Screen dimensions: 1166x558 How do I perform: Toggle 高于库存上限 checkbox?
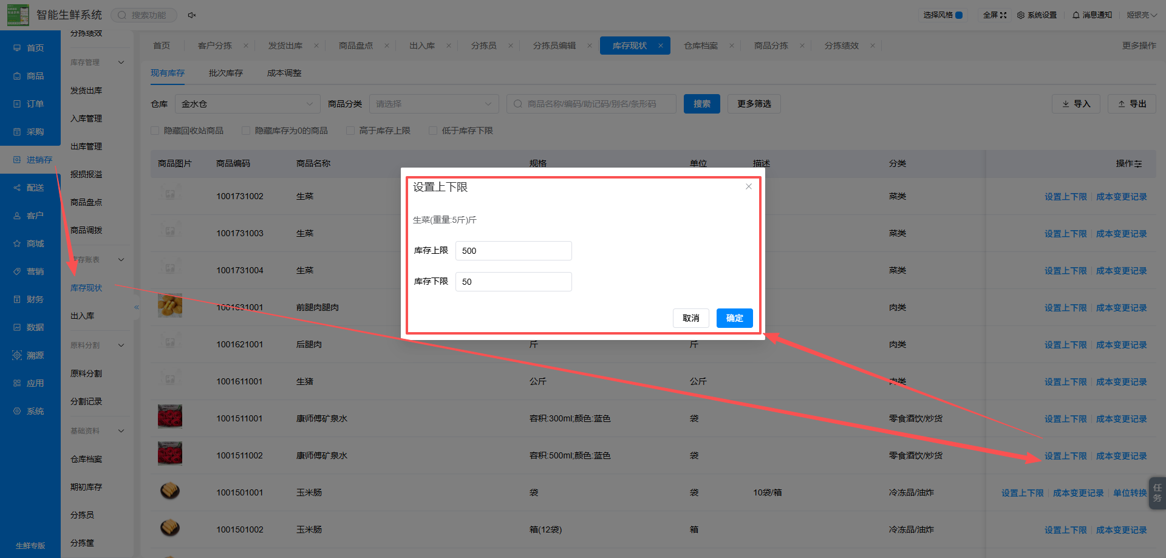[350, 131]
